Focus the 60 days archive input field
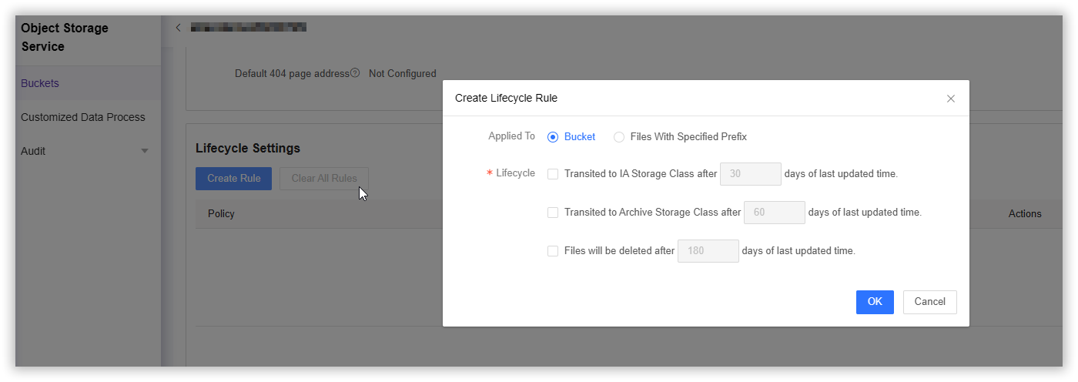 coord(774,213)
